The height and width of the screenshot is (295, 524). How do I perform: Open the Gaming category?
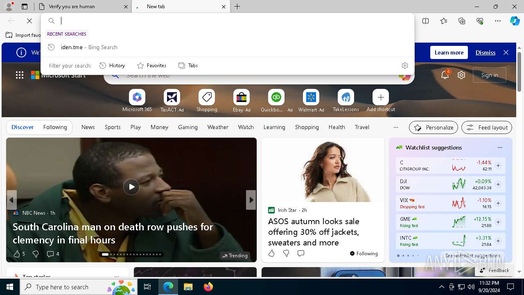point(188,127)
